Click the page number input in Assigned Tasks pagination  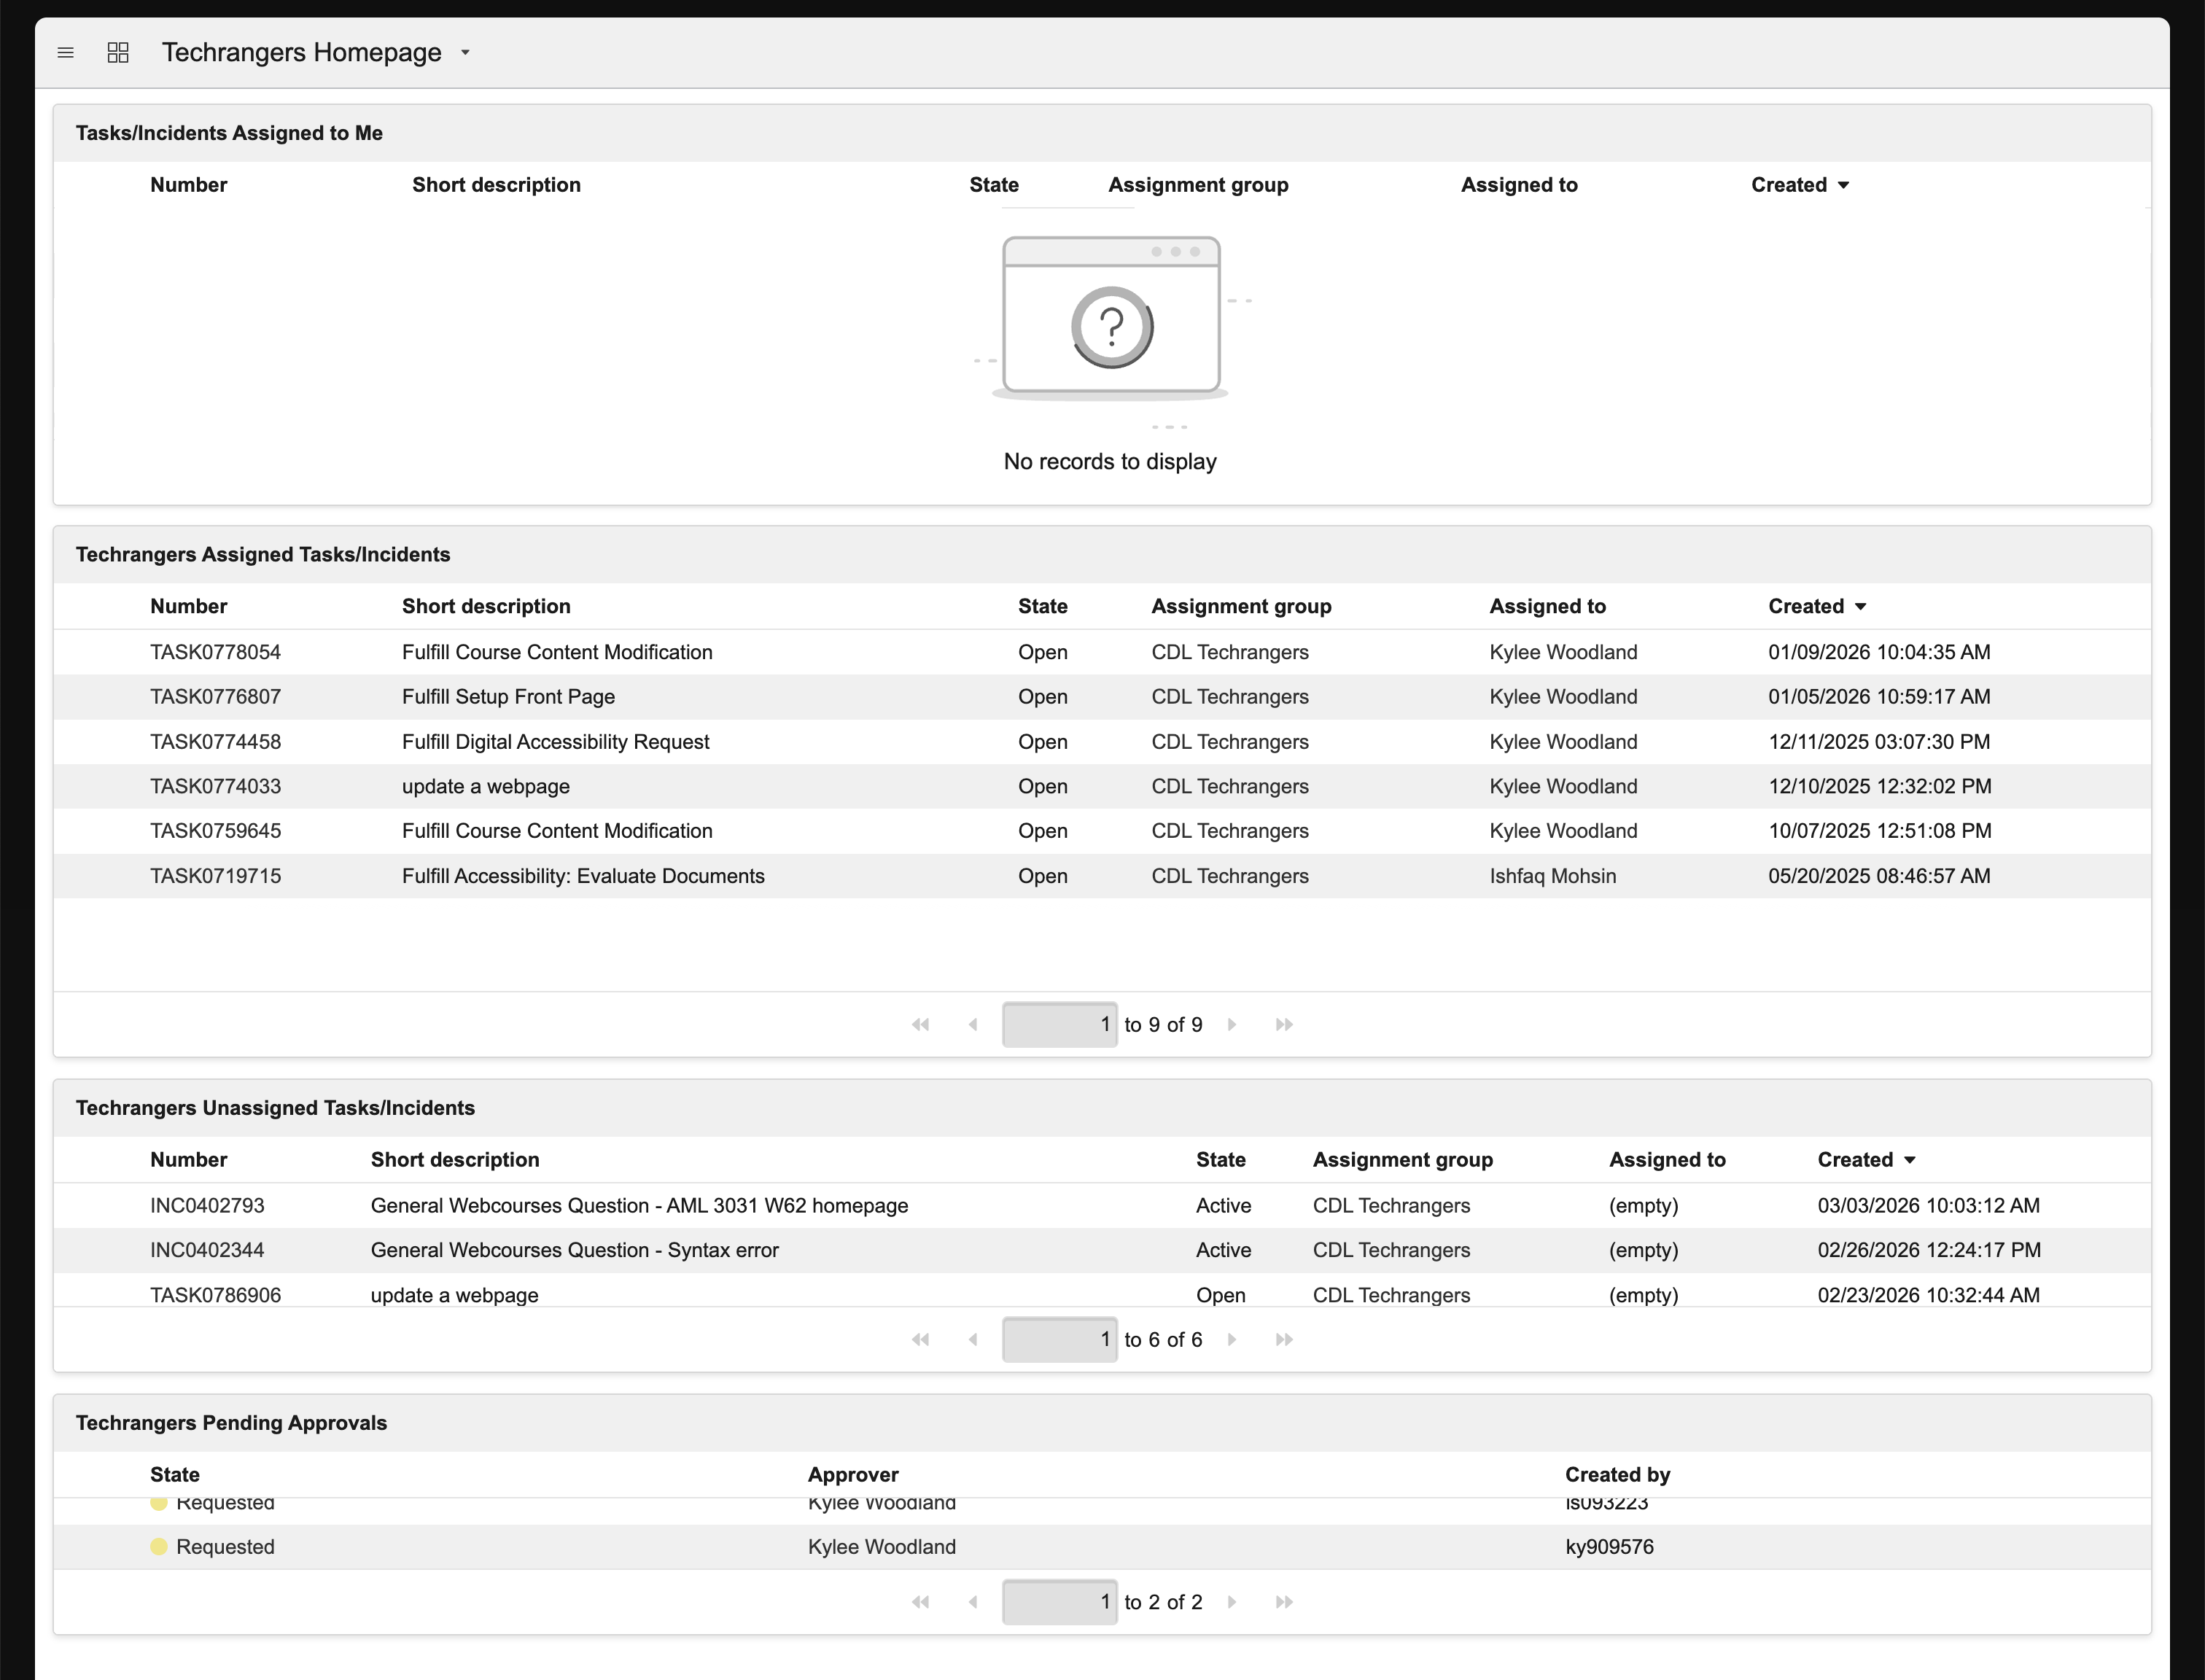click(x=1060, y=1024)
